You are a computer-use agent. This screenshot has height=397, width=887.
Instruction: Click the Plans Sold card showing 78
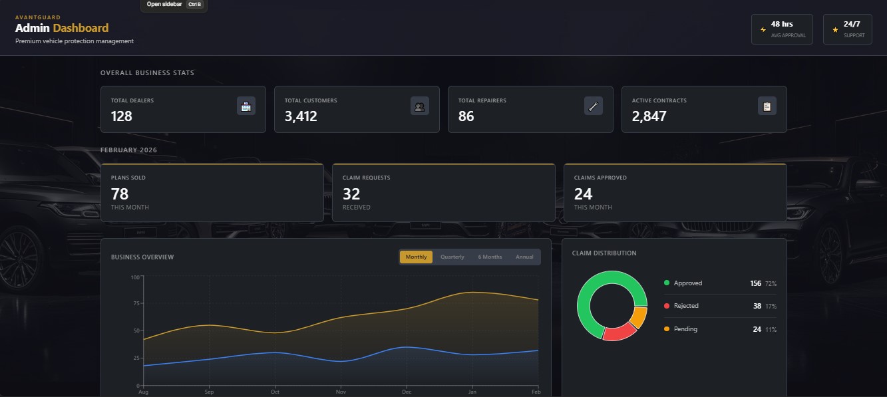click(x=212, y=193)
